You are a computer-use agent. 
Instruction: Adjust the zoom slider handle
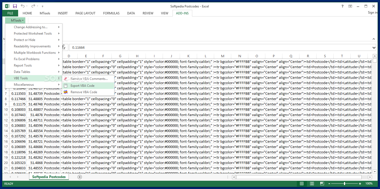pyautogui.click(x=345, y=184)
